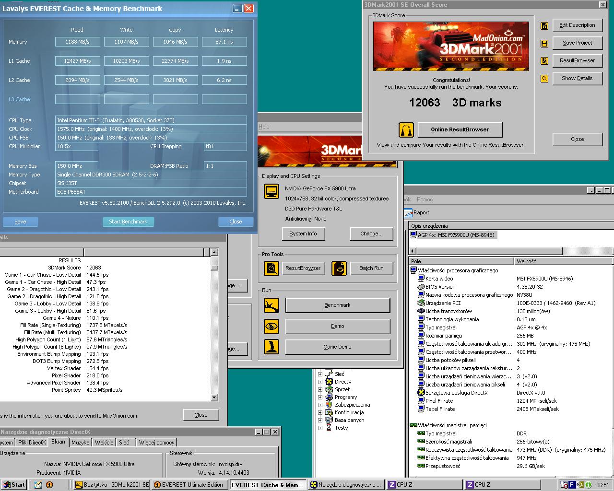Click the Batch Run stacked-pages icon
614x491 pixels.
[x=339, y=268]
